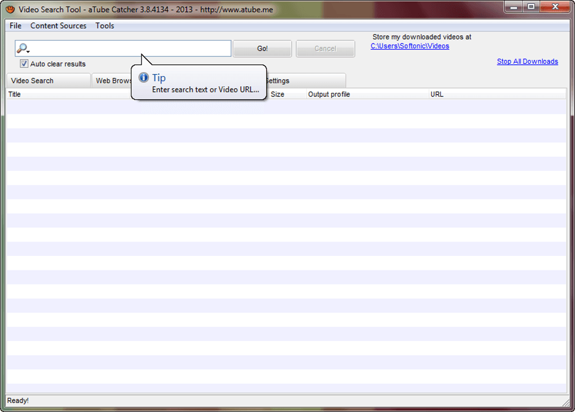Click the window resize grip in corner

[x=566, y=402]
